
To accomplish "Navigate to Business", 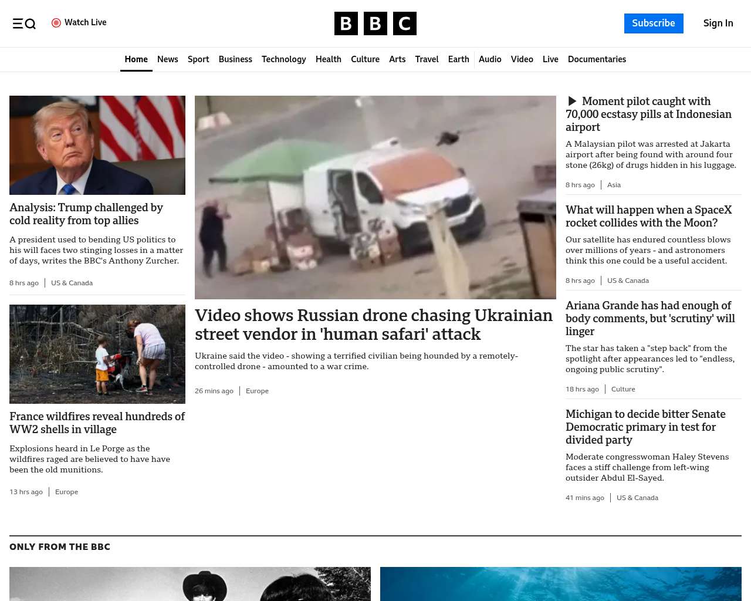I will click(x=235, y=59).
